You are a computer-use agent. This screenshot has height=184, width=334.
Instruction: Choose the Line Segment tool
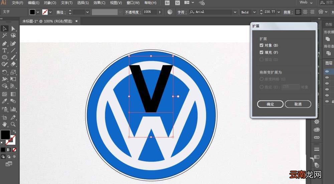pyautogui.click(x=13, y=51)
